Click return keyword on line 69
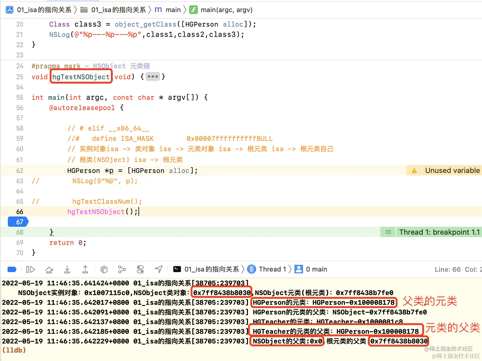482x361 pixels. (61, 242)
